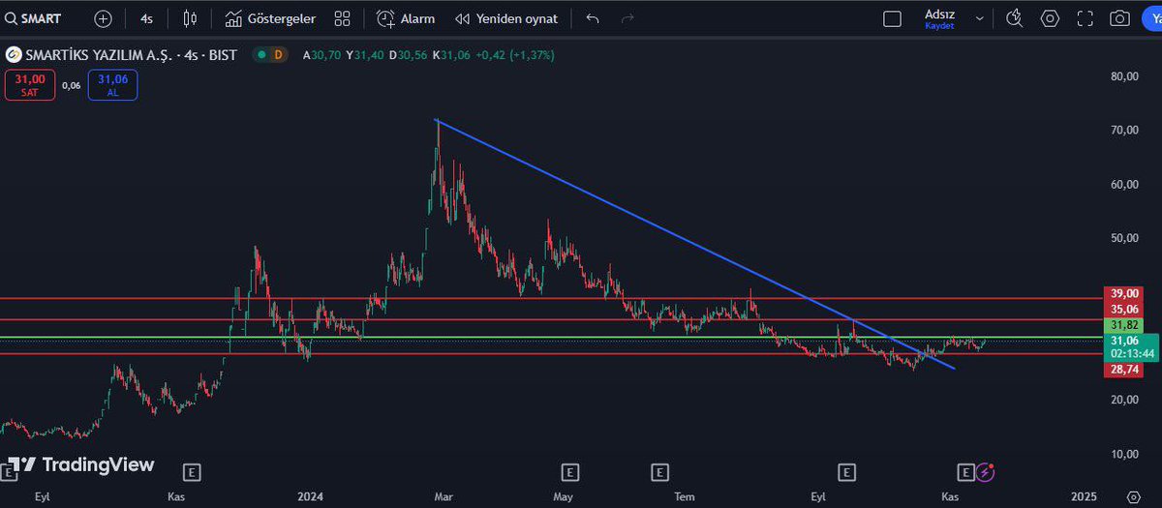Click the 2025 time axis label

(1083, 496)
